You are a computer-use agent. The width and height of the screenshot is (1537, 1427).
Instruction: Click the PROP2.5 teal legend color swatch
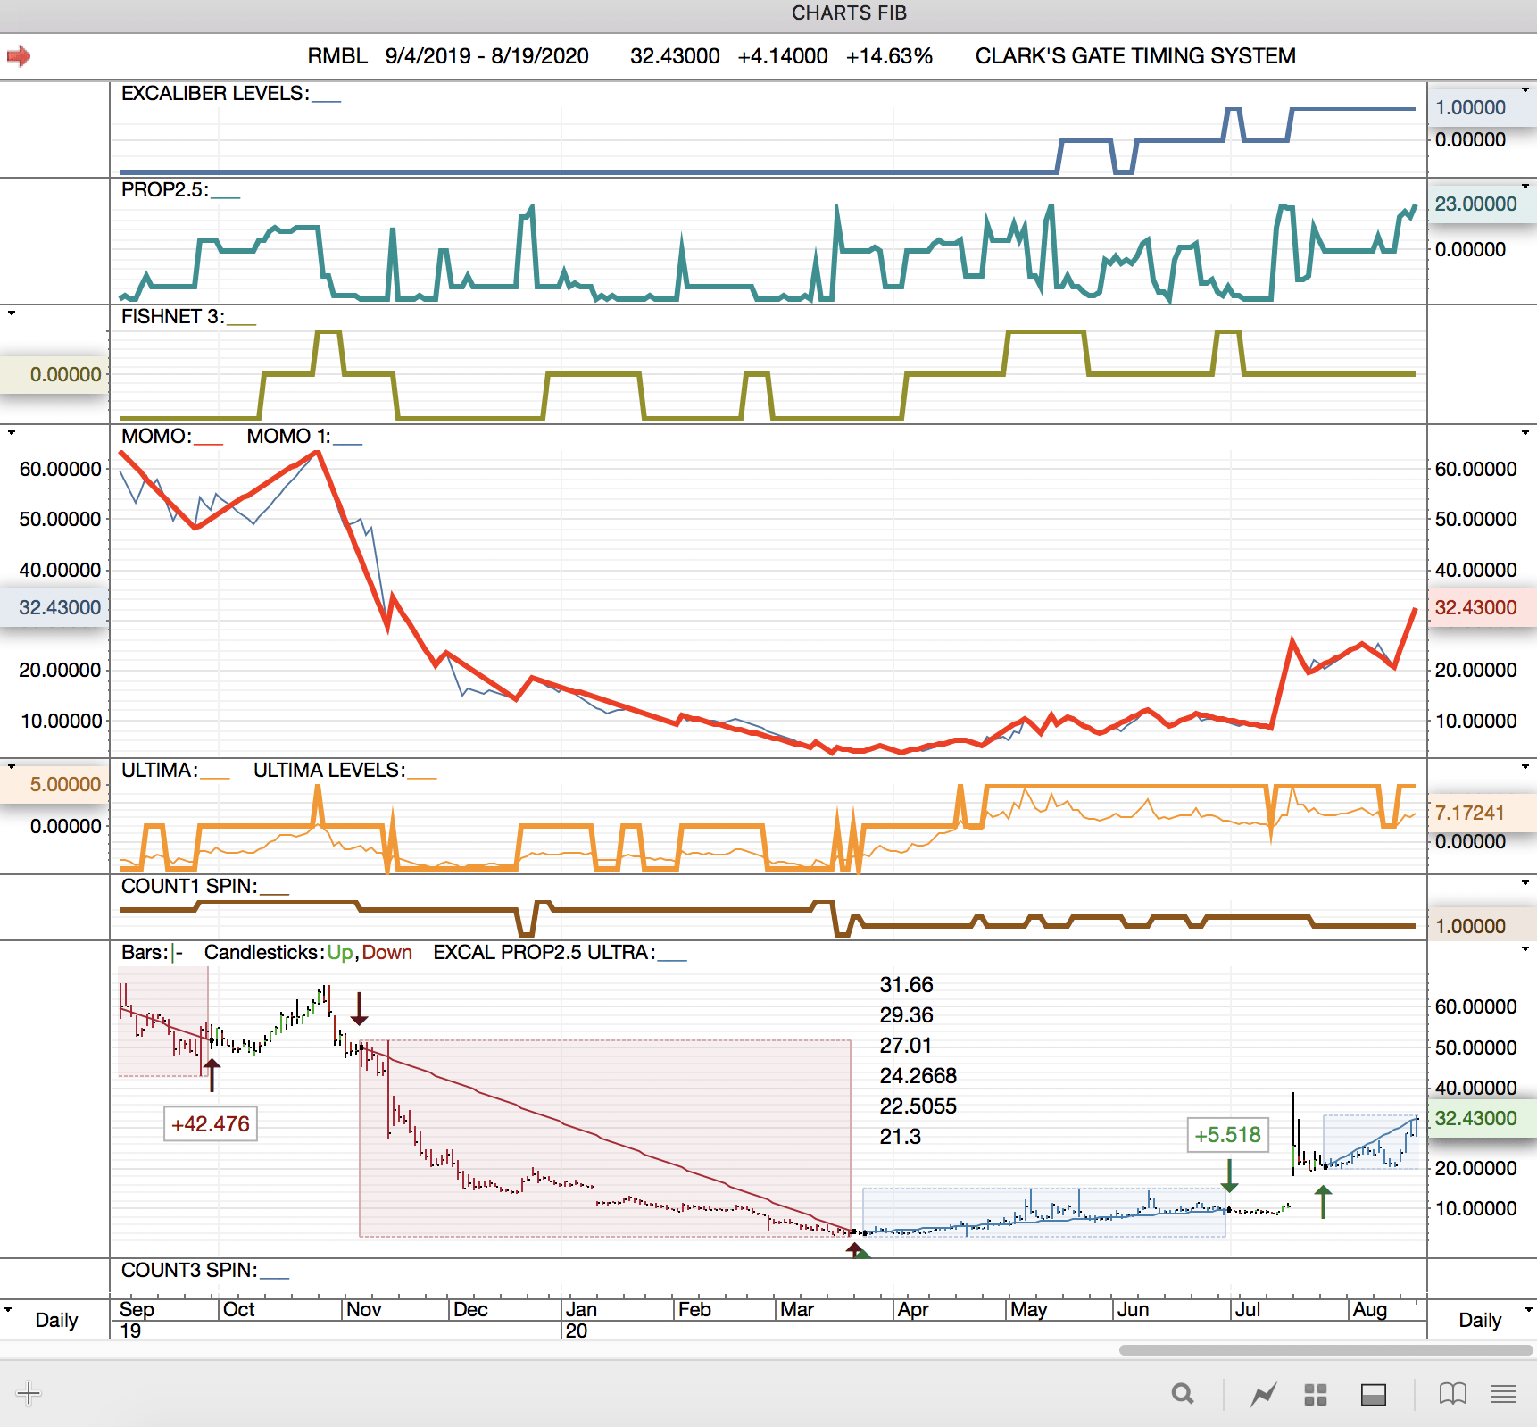coord(225,196)
